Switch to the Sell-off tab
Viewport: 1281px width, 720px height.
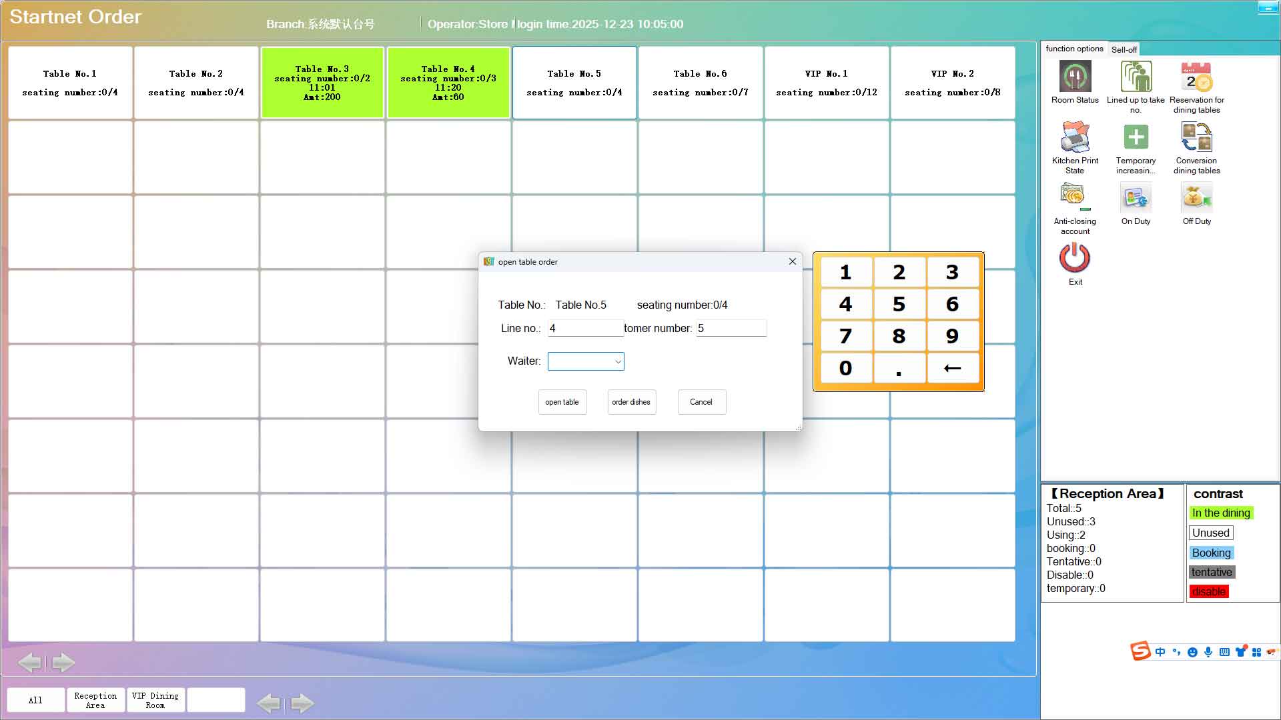coord(1124,49)
